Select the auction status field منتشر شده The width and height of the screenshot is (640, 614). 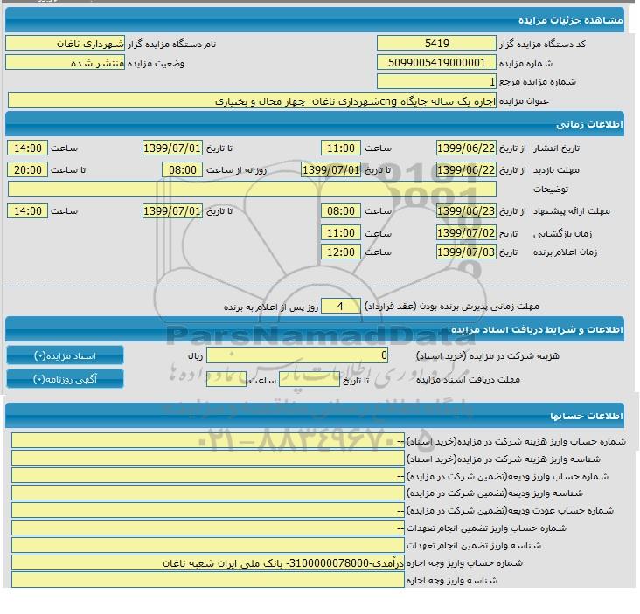(x=66, y=63)
